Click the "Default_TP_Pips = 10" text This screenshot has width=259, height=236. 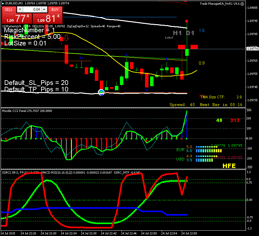pos(36,89)
